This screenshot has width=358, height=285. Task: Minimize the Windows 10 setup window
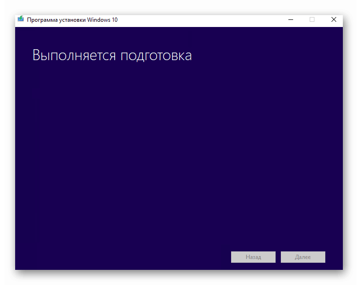pyautogui.click(x=291, y=20)
